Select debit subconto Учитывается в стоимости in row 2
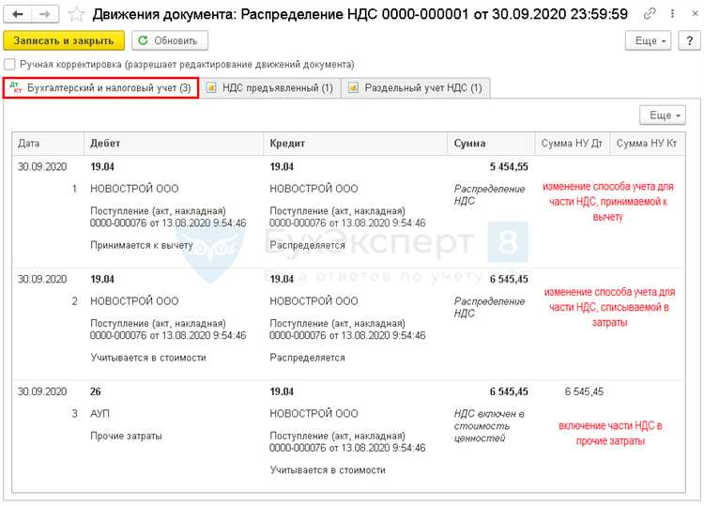Screen dimensions: 704x506 coord(148,358)
